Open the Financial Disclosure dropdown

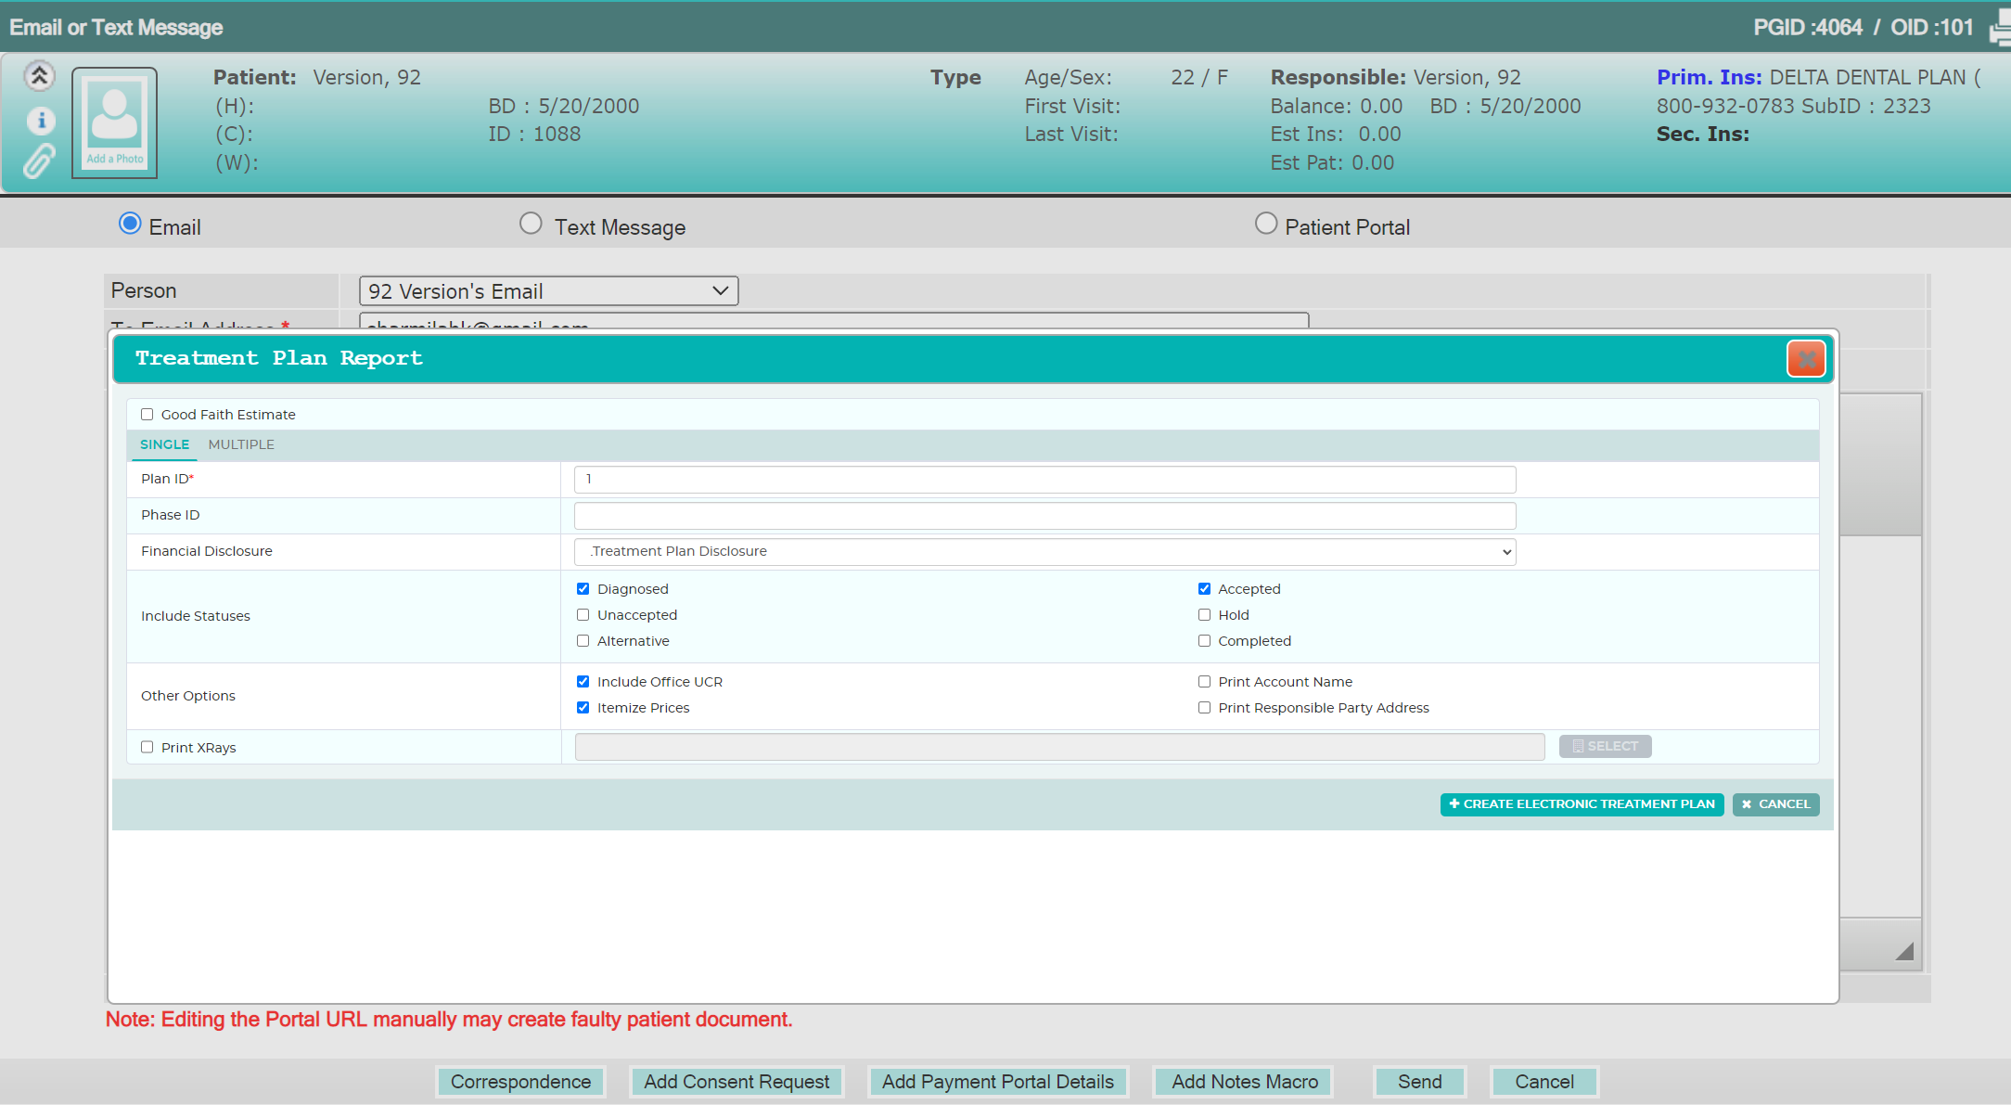(1044, 552)
